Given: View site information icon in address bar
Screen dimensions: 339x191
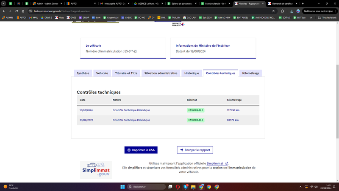Looking at the screenshot, I should point(31,11).
